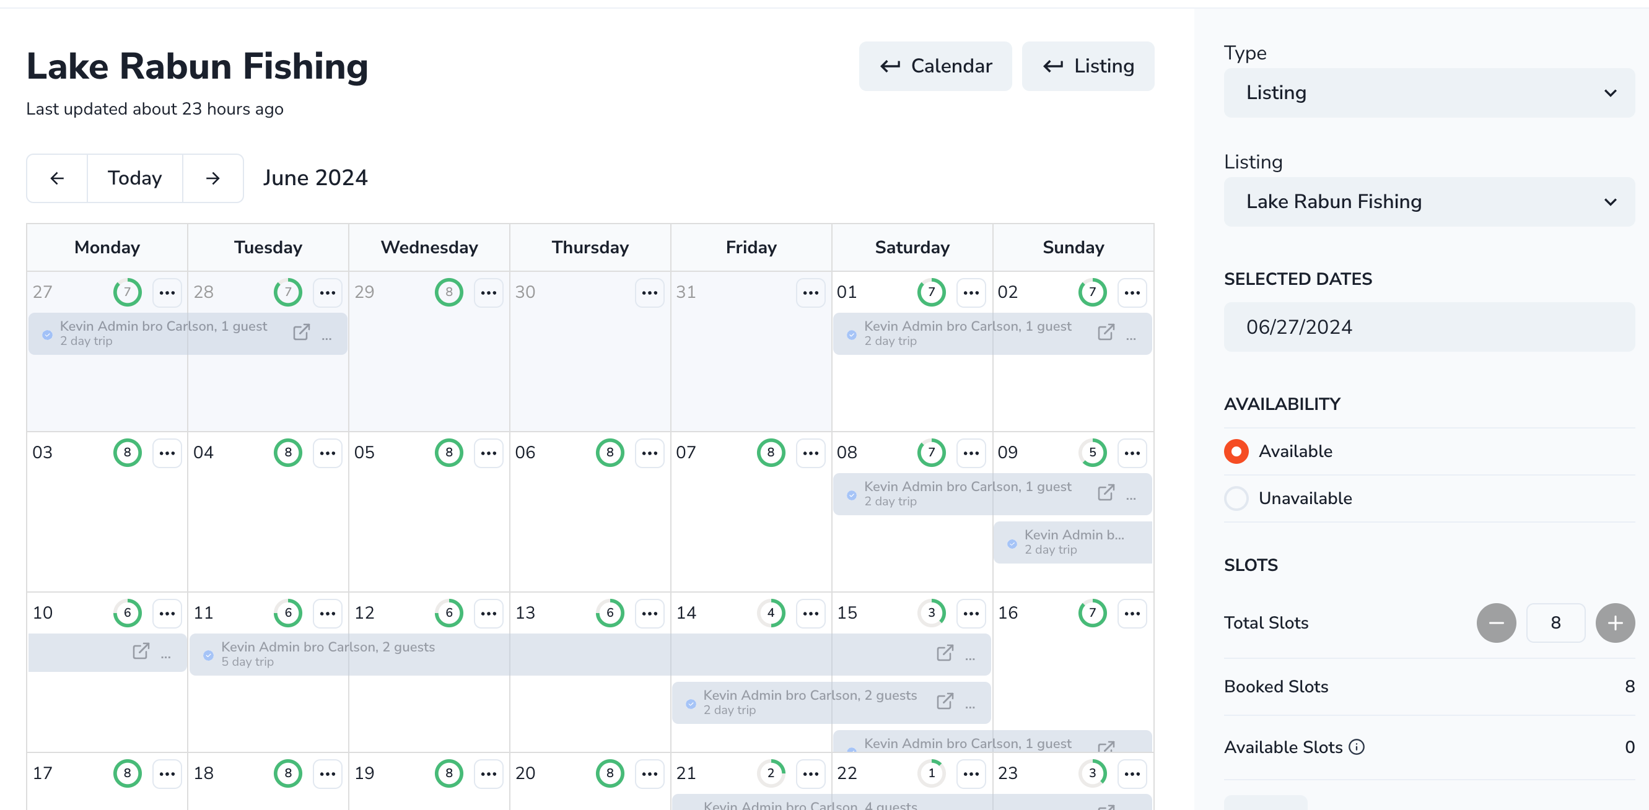Open external link on June 08 booking
The height and width of the screenshot is (810, 1649).
1106,493
